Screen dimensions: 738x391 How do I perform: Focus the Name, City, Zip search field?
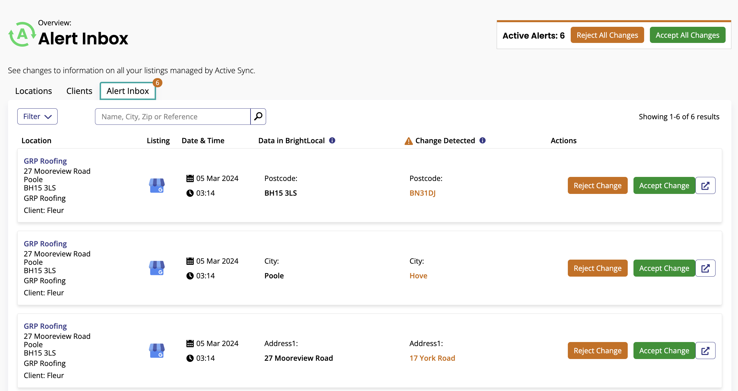coord(173,116)
